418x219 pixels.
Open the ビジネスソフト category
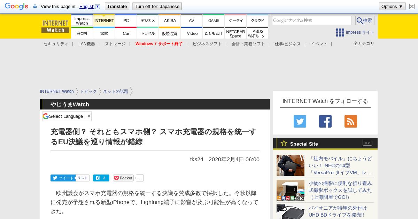click(x=207, y=44)
